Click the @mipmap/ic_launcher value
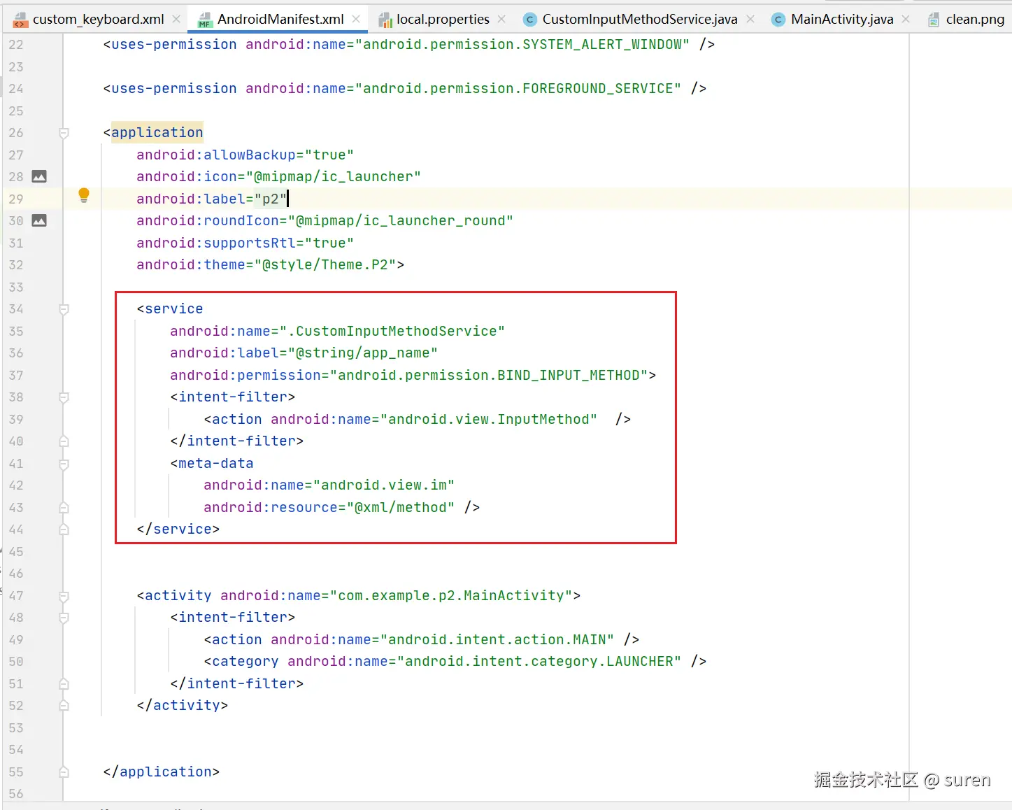Screen dimensions: 1012x810 334,176
